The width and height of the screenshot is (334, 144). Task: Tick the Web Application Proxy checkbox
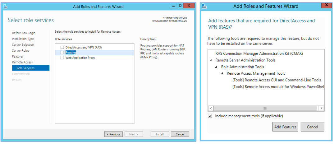point(62,58)
